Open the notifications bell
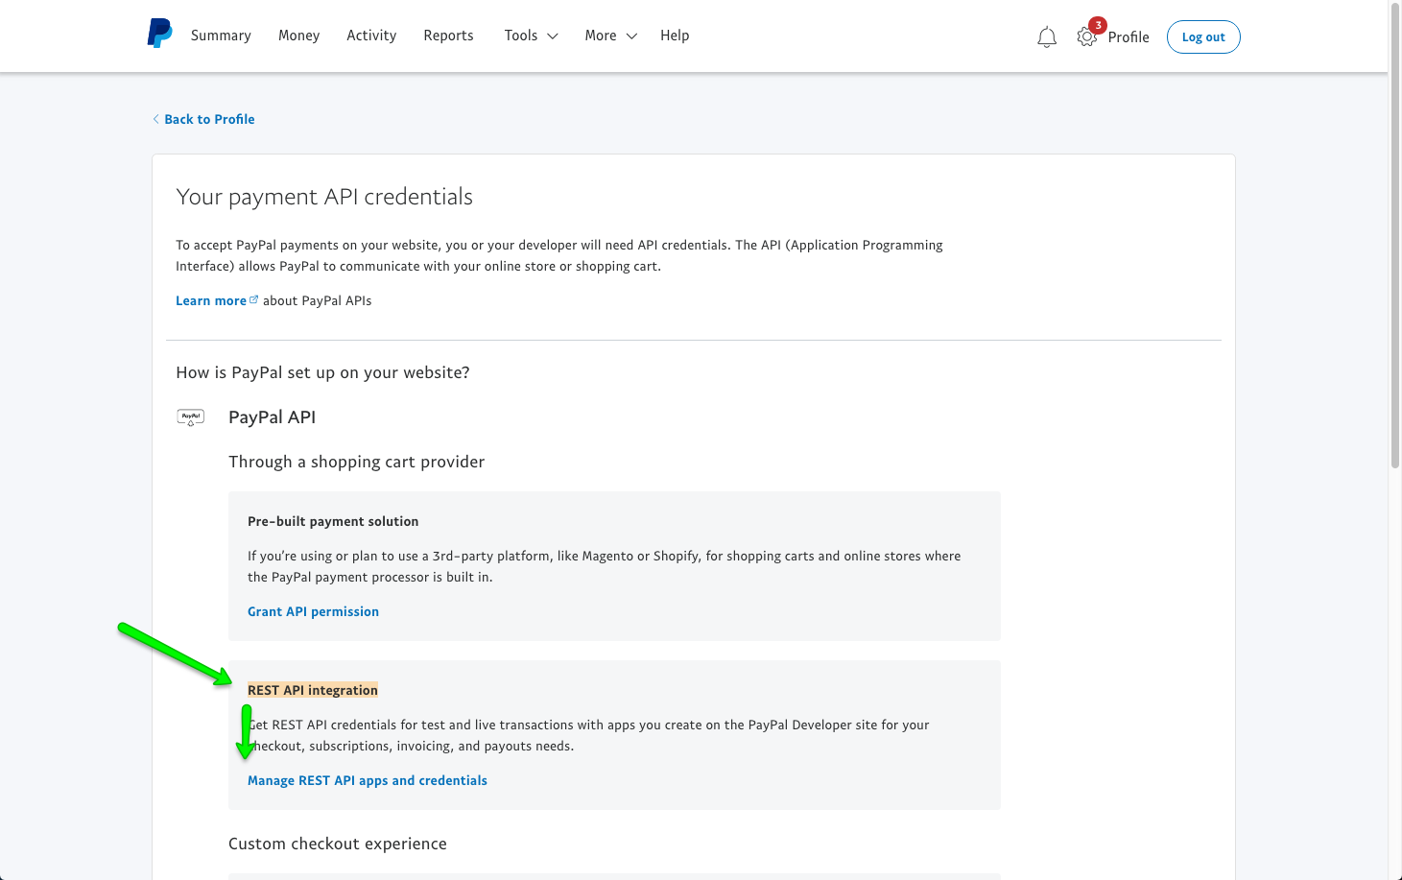This screenshot has width=1402, height=880. click(1046, 36)
